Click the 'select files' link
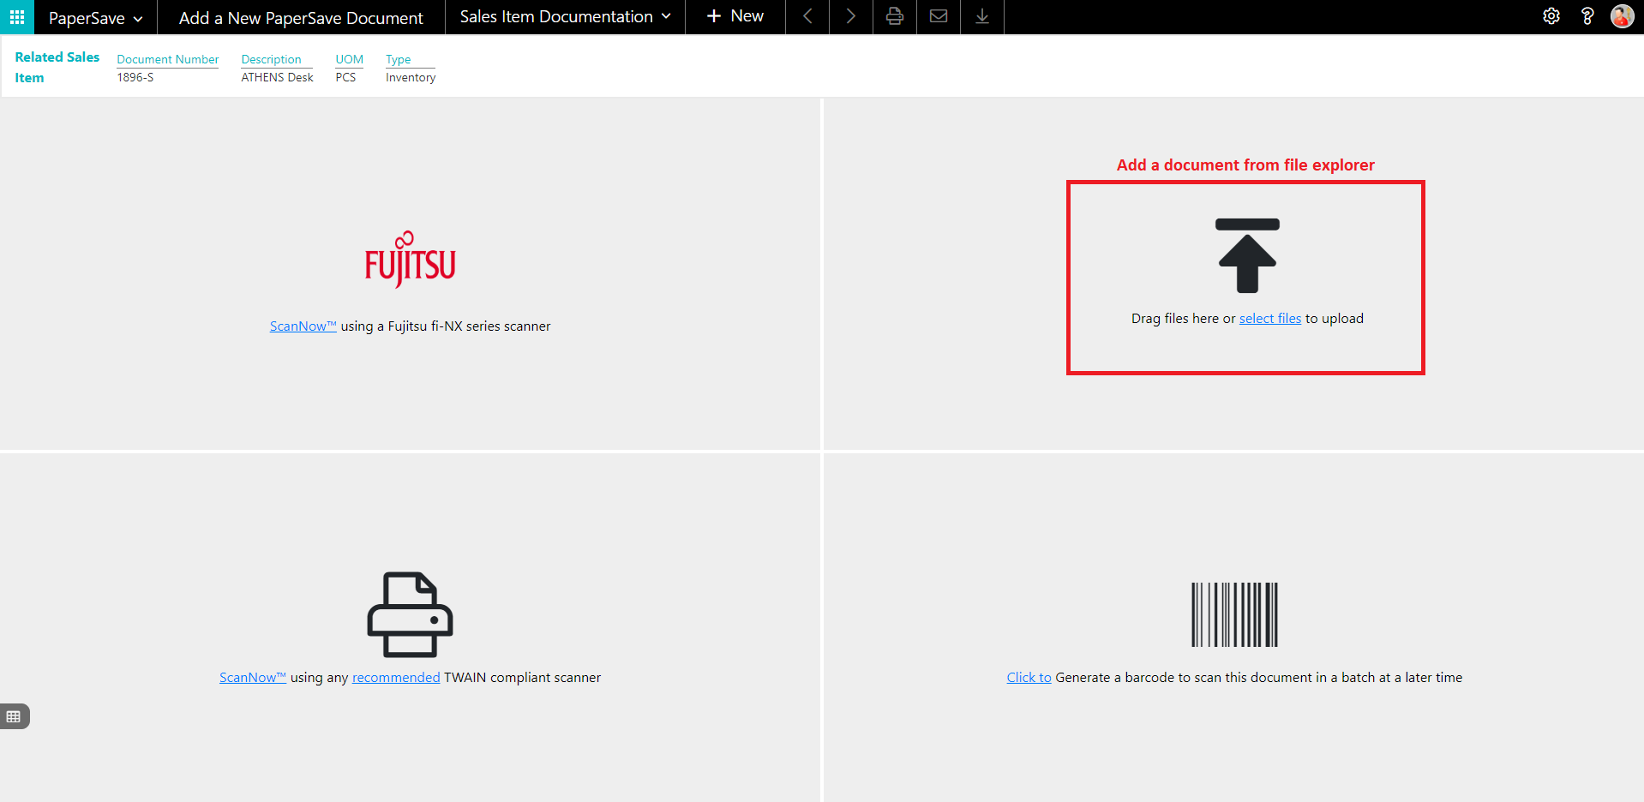 tap(1269, 319)
